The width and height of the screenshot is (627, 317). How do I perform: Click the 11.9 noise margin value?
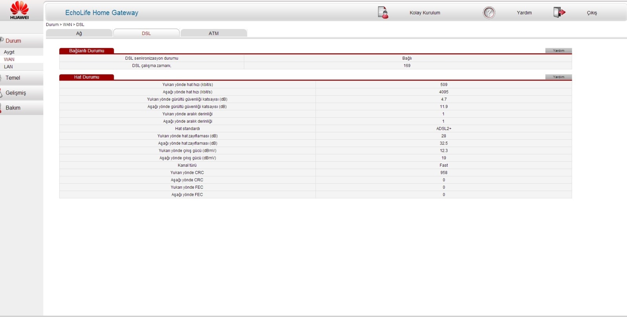[x=444, y=106]
